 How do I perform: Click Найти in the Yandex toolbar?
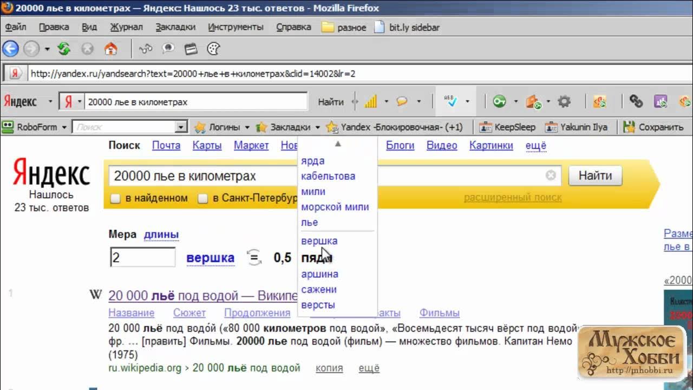pos(331,101)
